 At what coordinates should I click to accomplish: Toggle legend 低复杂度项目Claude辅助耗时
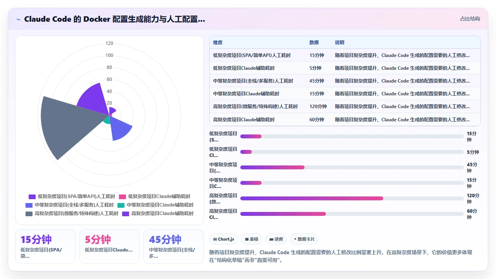pos(155,196)
